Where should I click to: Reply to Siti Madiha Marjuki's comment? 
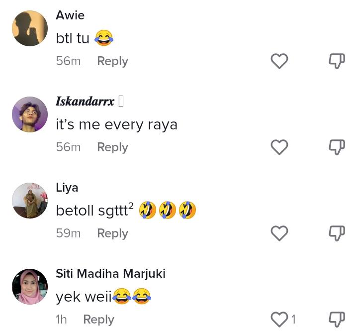(98, 320)
